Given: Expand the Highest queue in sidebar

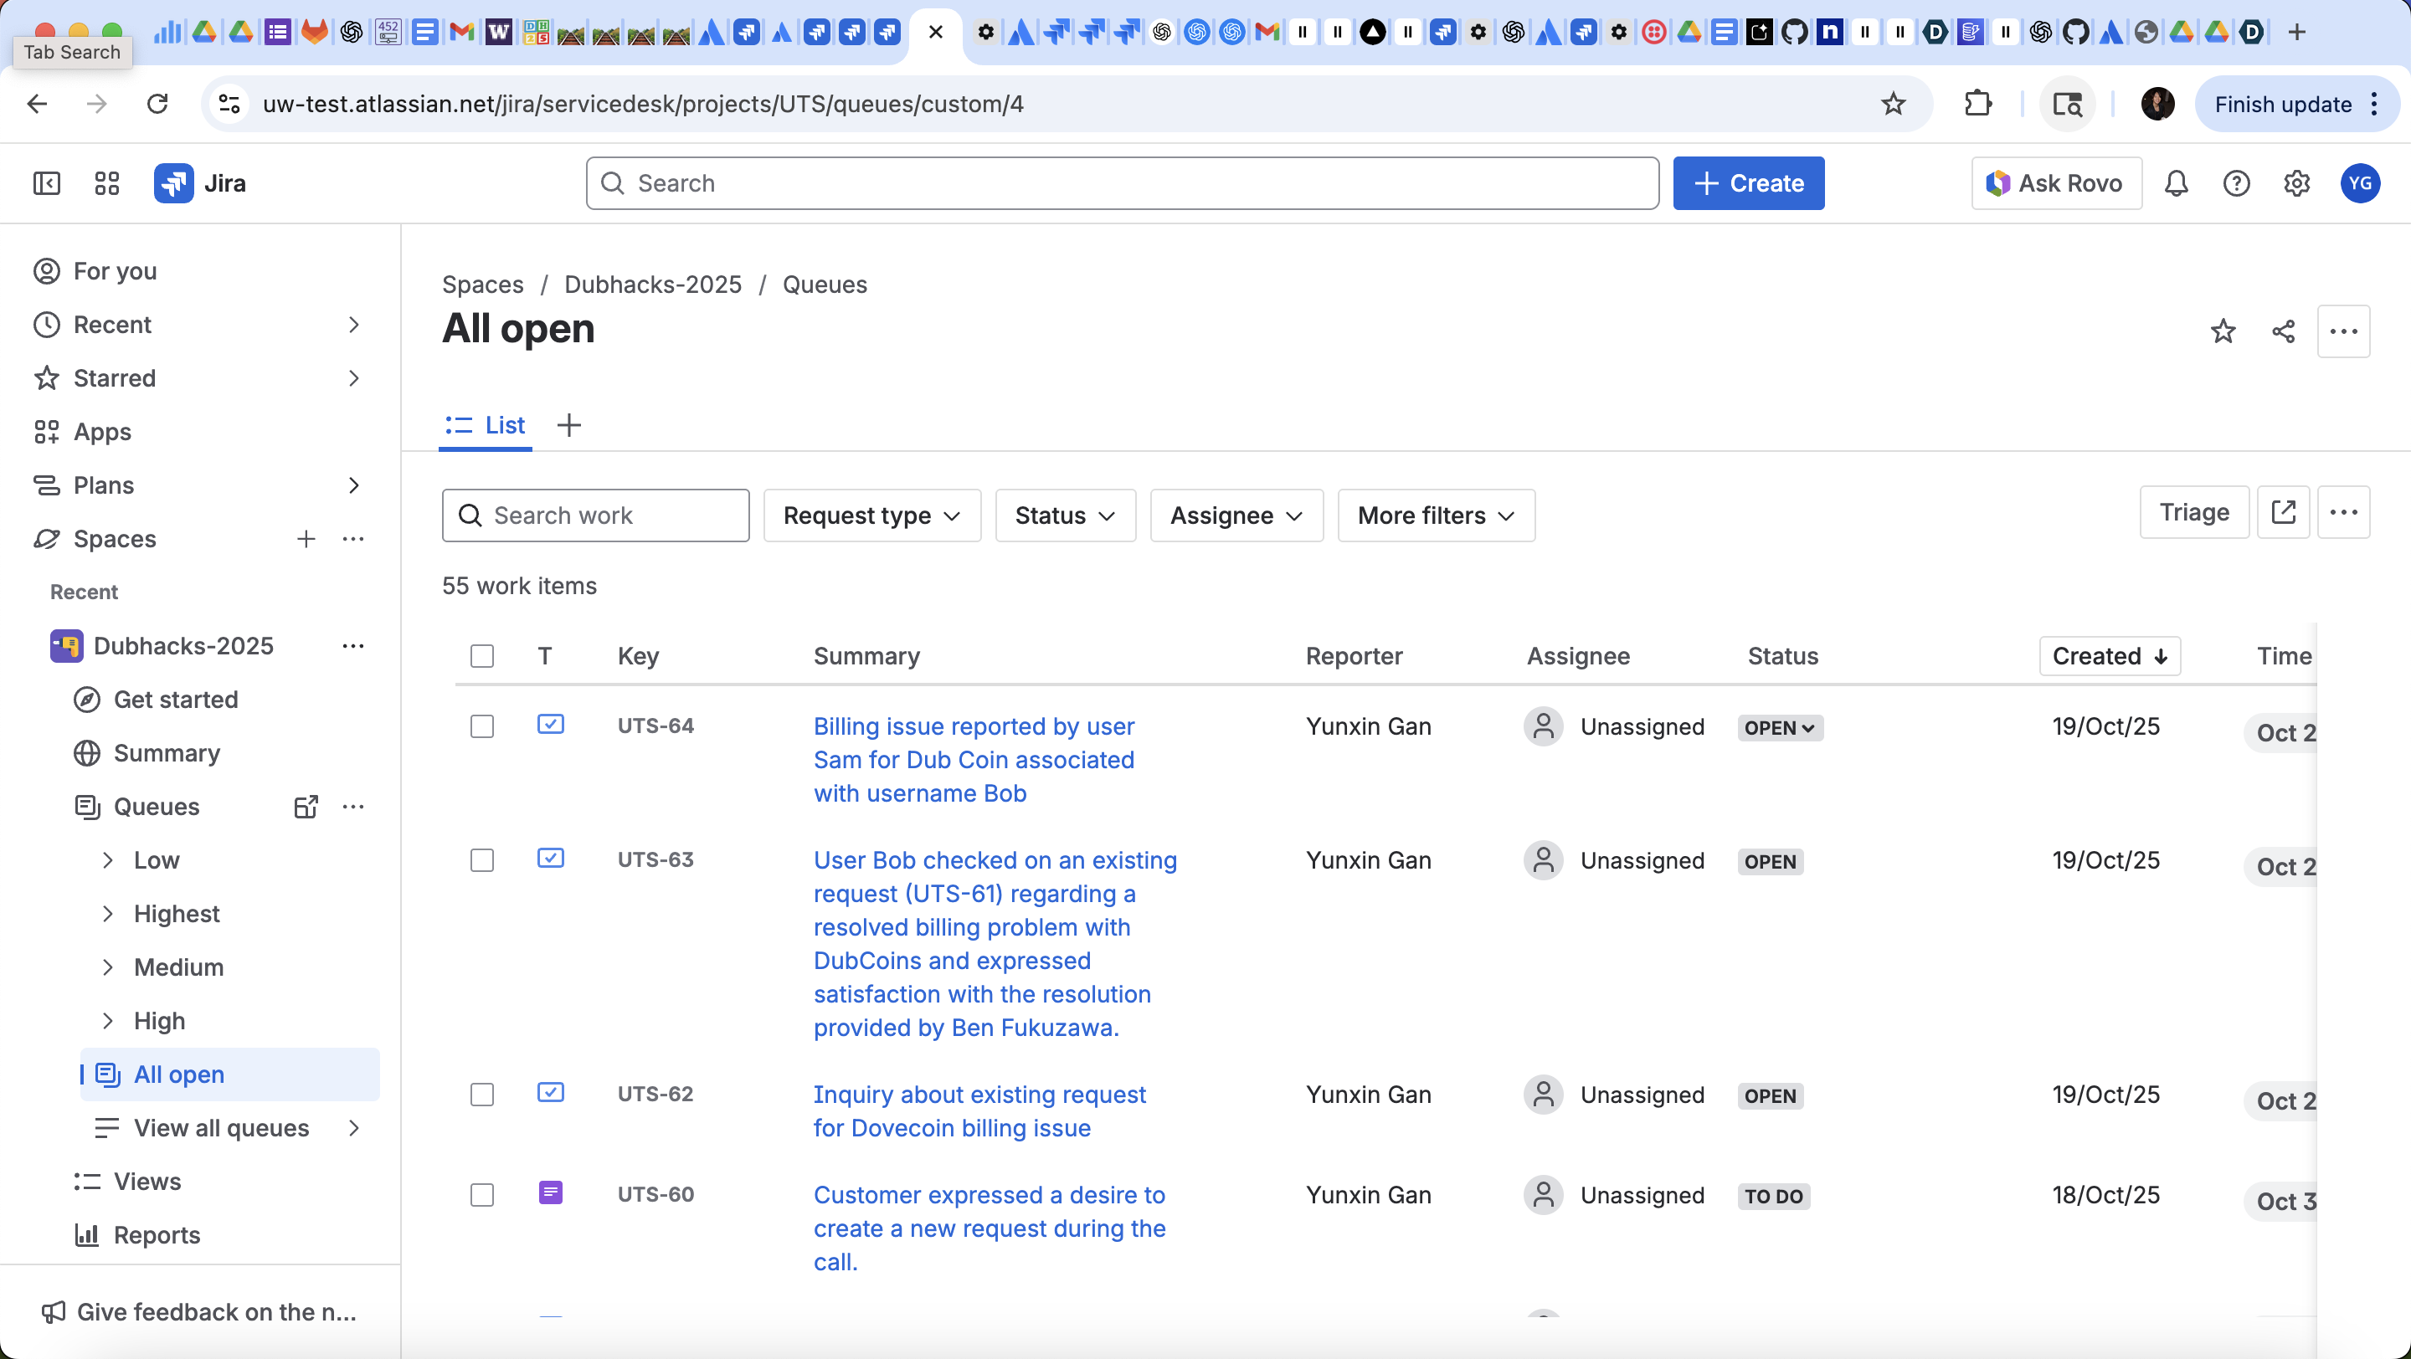Looking at the screenshot, I should point(108,914).
